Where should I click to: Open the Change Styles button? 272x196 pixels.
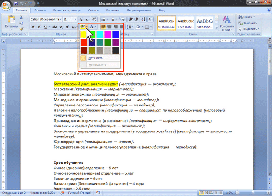click(x=227, y=23)
